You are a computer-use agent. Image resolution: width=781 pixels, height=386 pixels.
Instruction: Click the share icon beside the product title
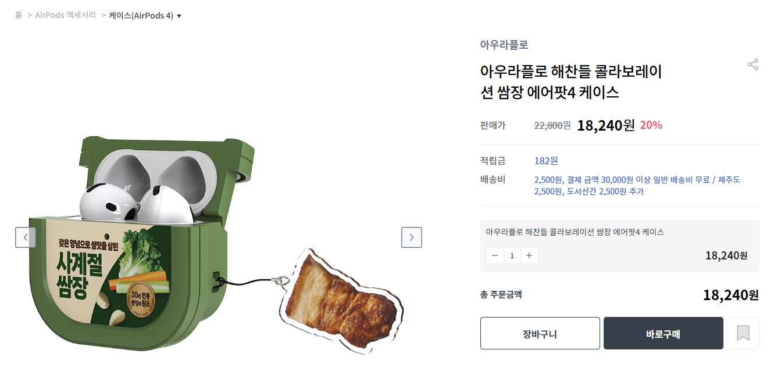[x=753, y=64]
